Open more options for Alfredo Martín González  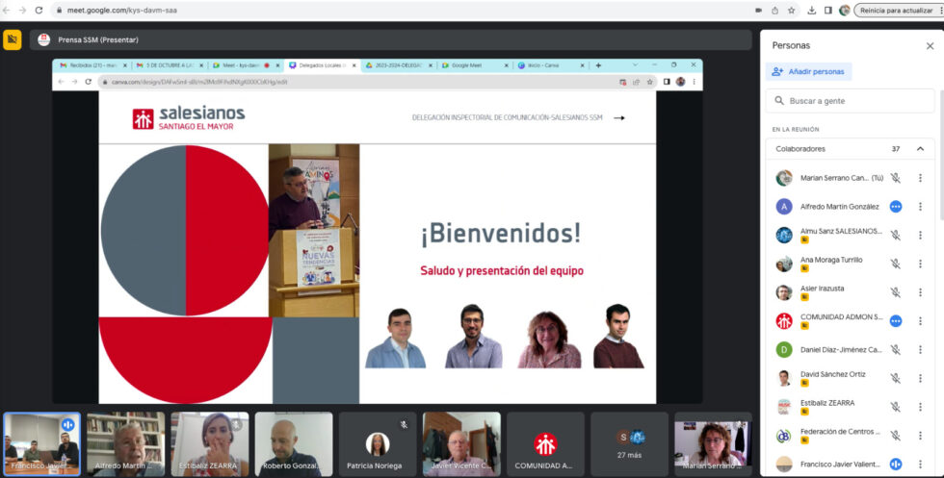click(920, 206)
